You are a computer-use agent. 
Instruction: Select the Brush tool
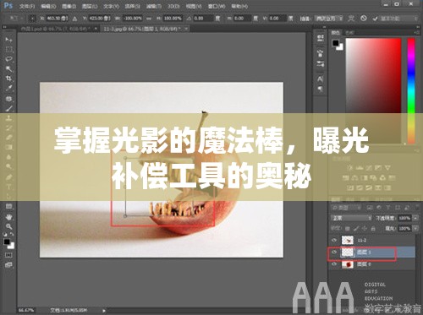point(8,108)
